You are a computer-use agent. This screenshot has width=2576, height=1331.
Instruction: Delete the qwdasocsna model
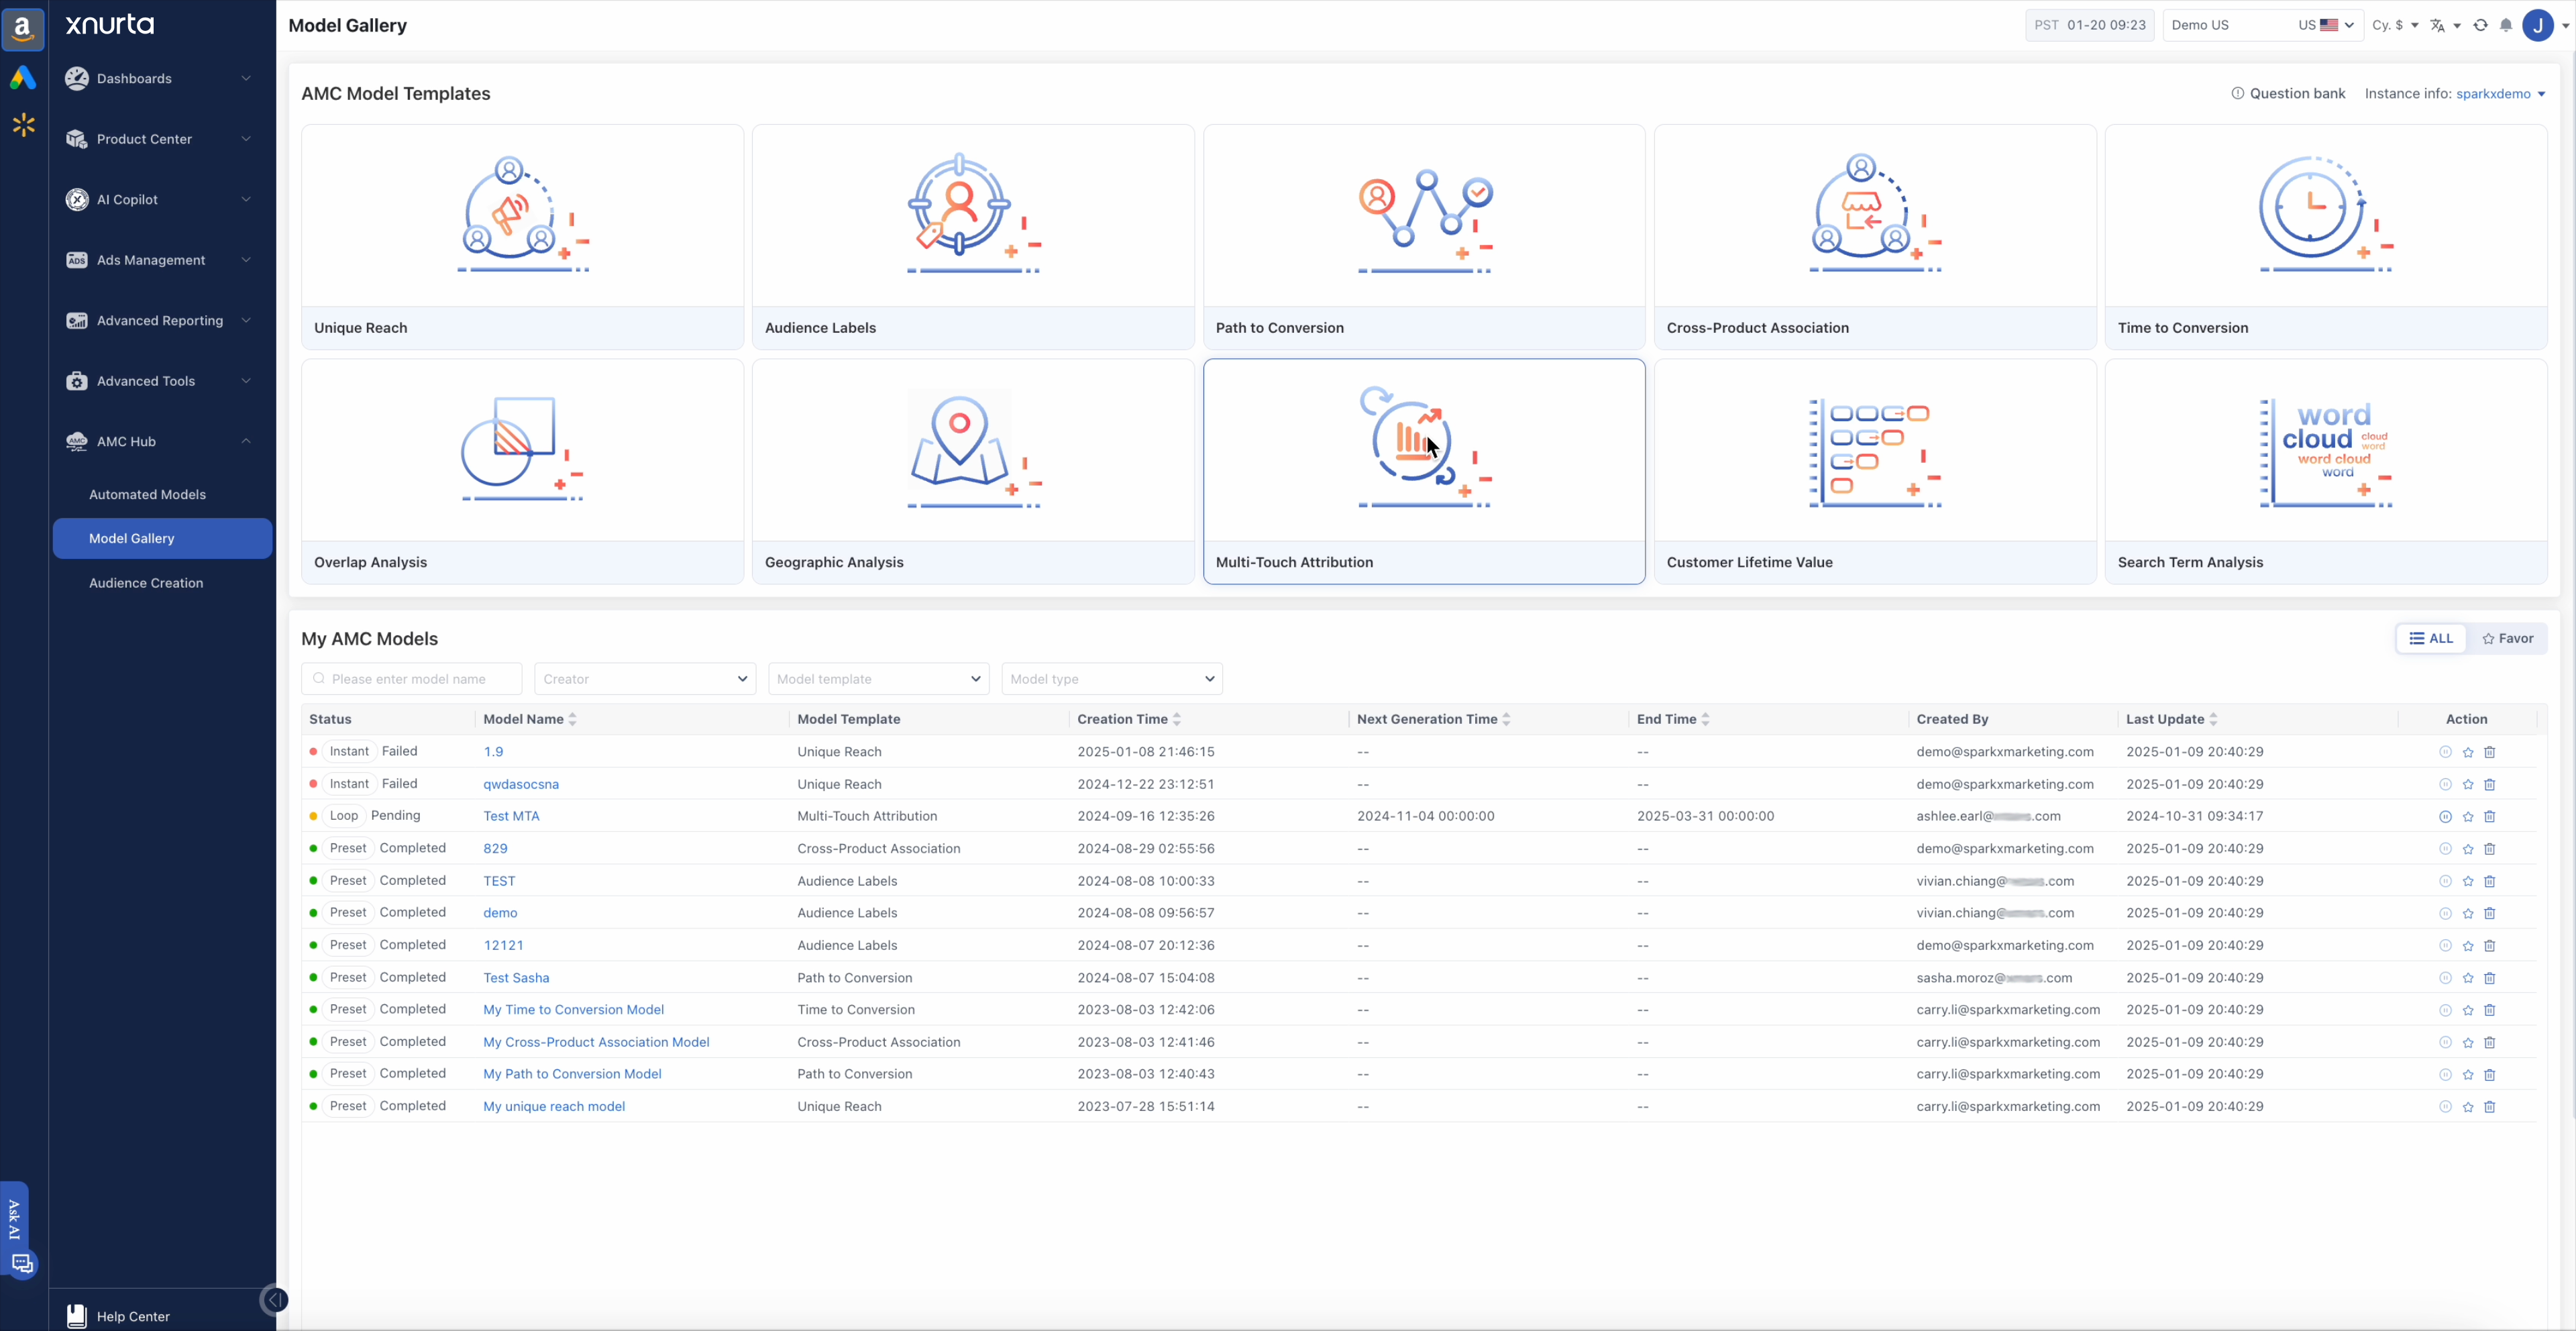[2489, 784]
